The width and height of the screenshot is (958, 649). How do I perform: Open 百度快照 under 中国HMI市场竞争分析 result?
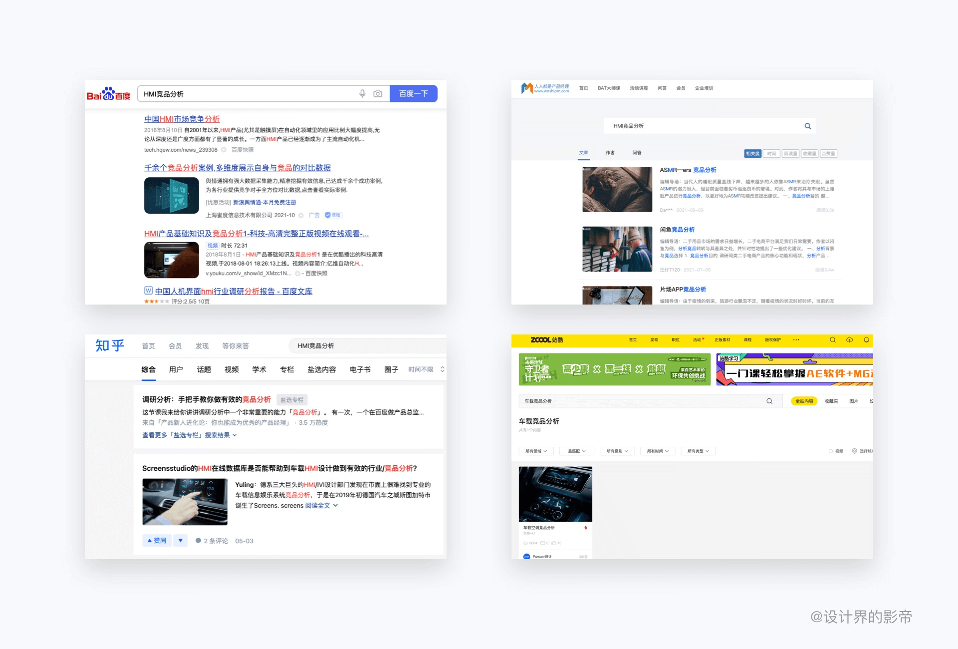[242, 150]
